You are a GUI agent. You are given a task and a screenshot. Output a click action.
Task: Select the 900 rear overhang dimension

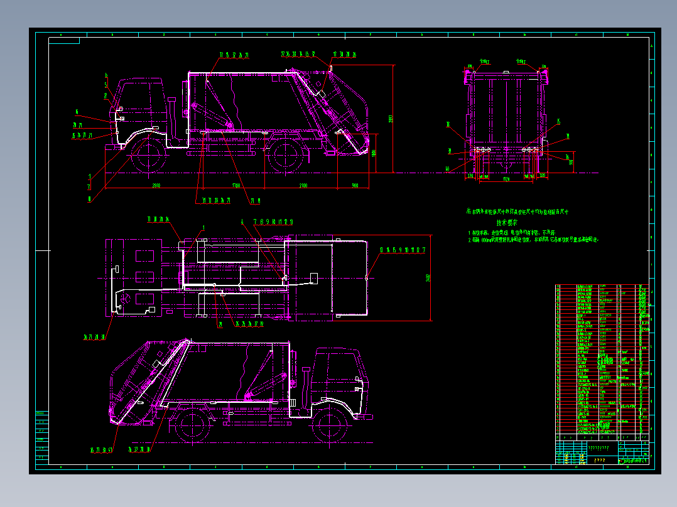(x=355, y=186)
